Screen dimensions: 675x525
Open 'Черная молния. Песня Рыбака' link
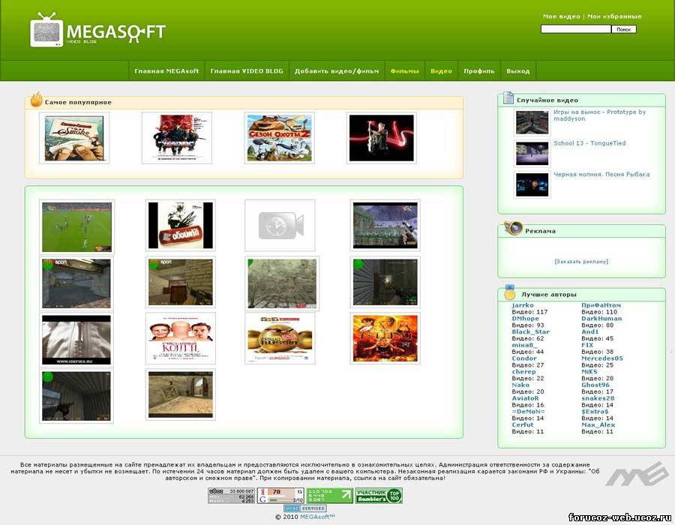[601, 174]
